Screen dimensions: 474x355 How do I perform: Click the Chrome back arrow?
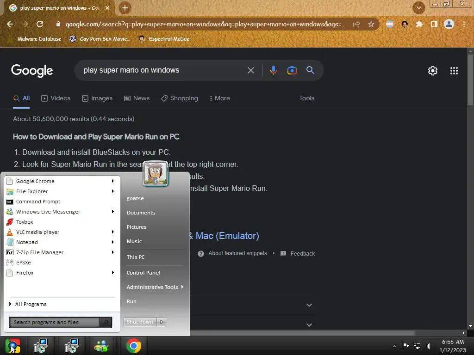(10, 24)
